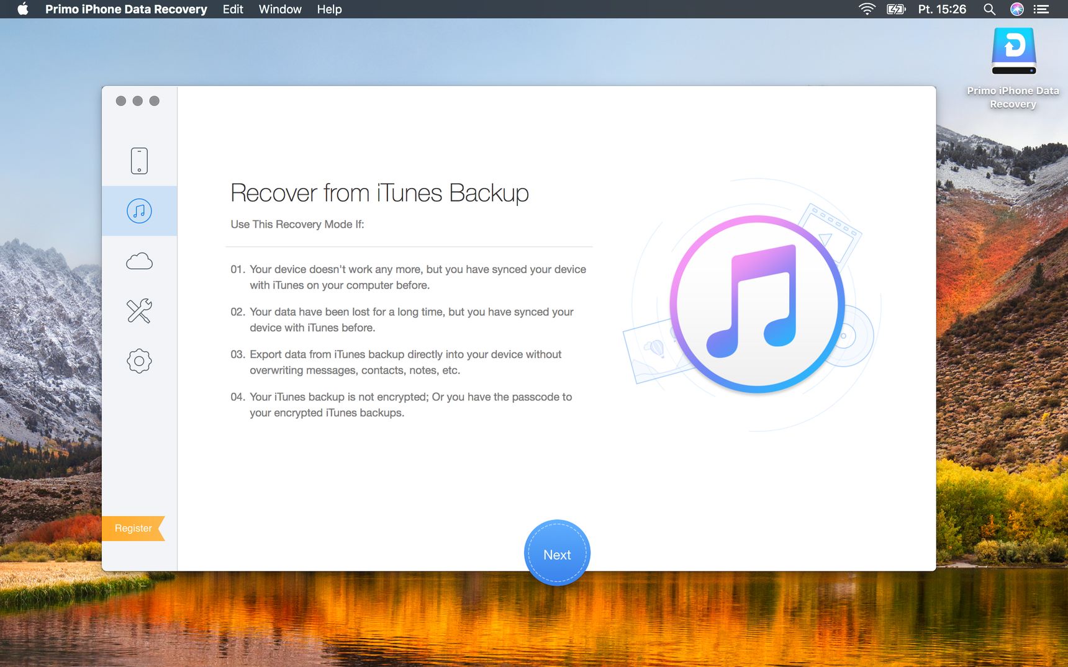
Task: Open iOS repair tools wrench icon
Action: [139, 311]
